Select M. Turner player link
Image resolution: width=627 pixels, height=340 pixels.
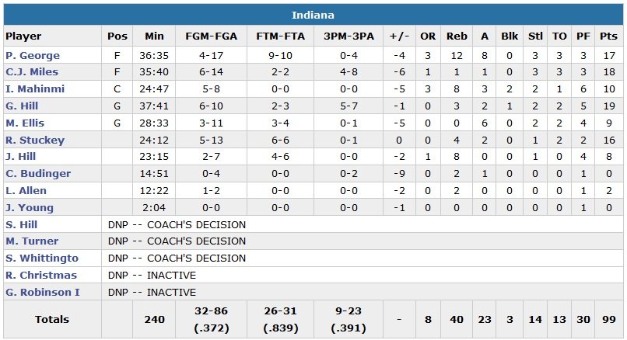click(31, 241)
